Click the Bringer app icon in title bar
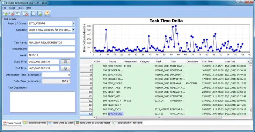 (3, 3)
